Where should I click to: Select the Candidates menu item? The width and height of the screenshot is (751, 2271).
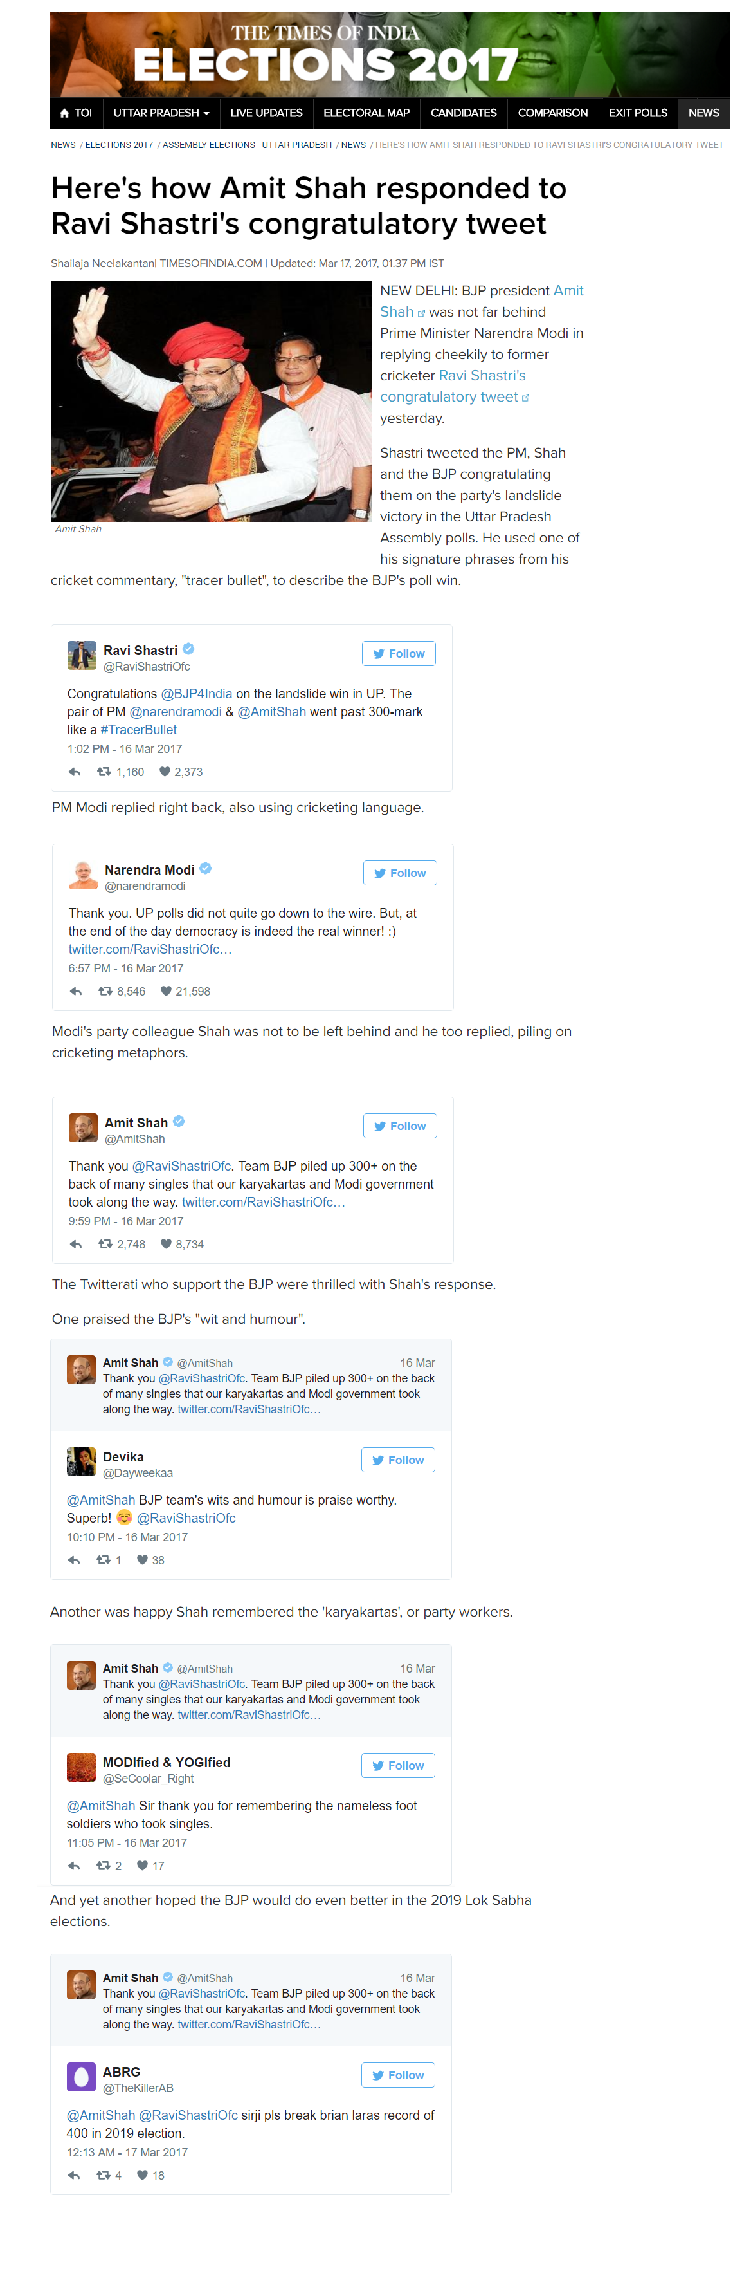463,114
